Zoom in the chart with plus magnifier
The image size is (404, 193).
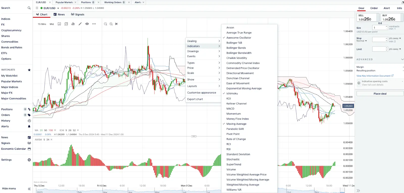(x=111, y=24)
